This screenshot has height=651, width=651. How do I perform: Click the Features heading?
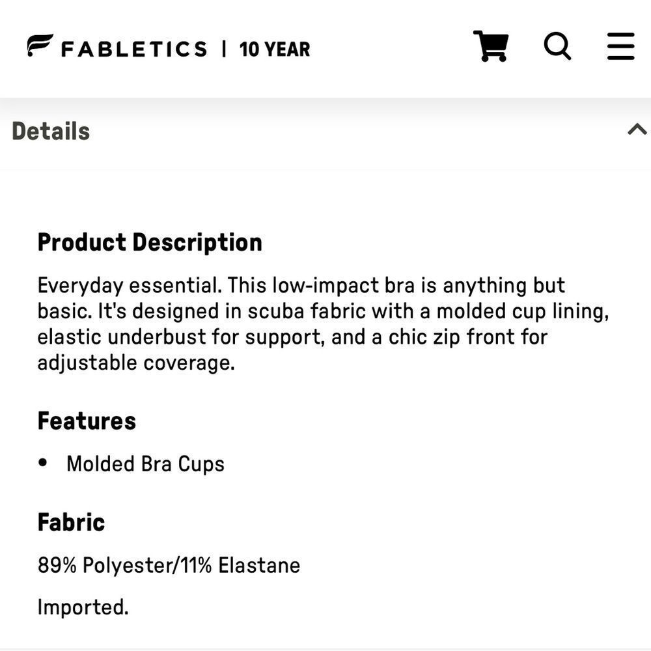[x=87, y=420]
